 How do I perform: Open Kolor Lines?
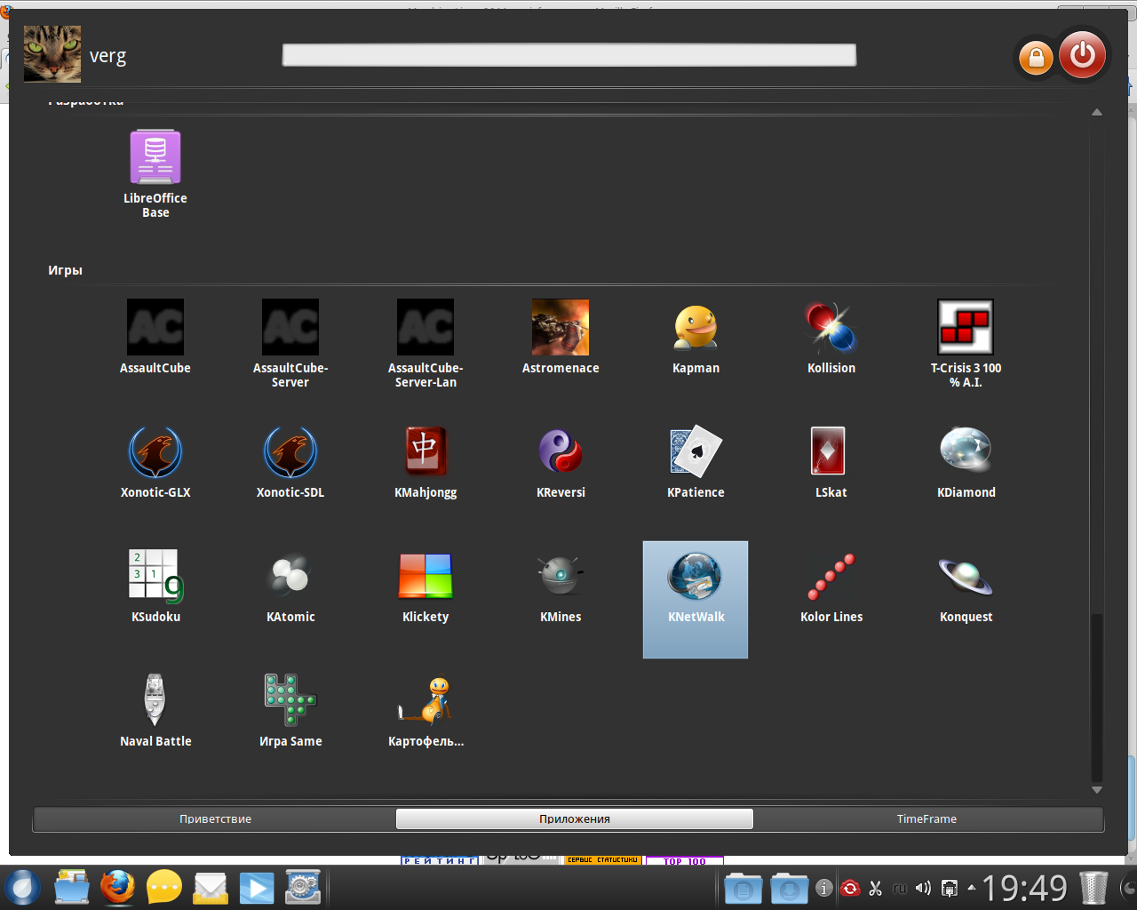(831, 587)
